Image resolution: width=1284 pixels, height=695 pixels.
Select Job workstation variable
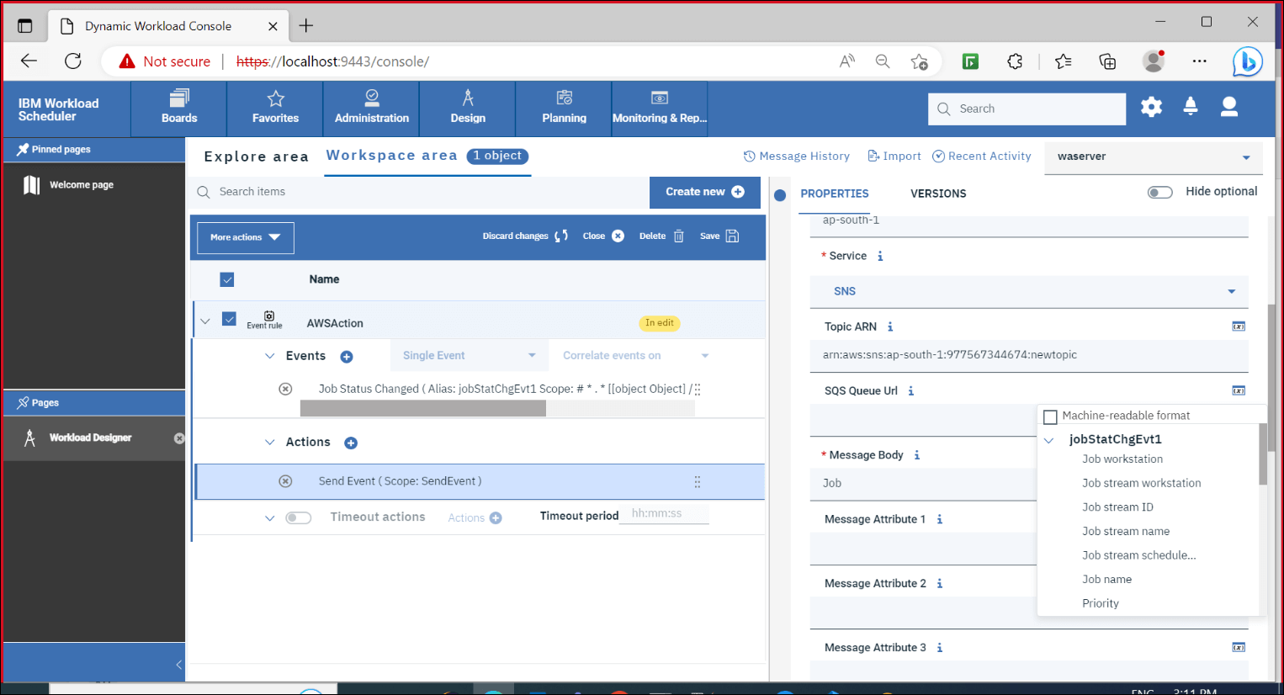click(x=1122, y=459)
